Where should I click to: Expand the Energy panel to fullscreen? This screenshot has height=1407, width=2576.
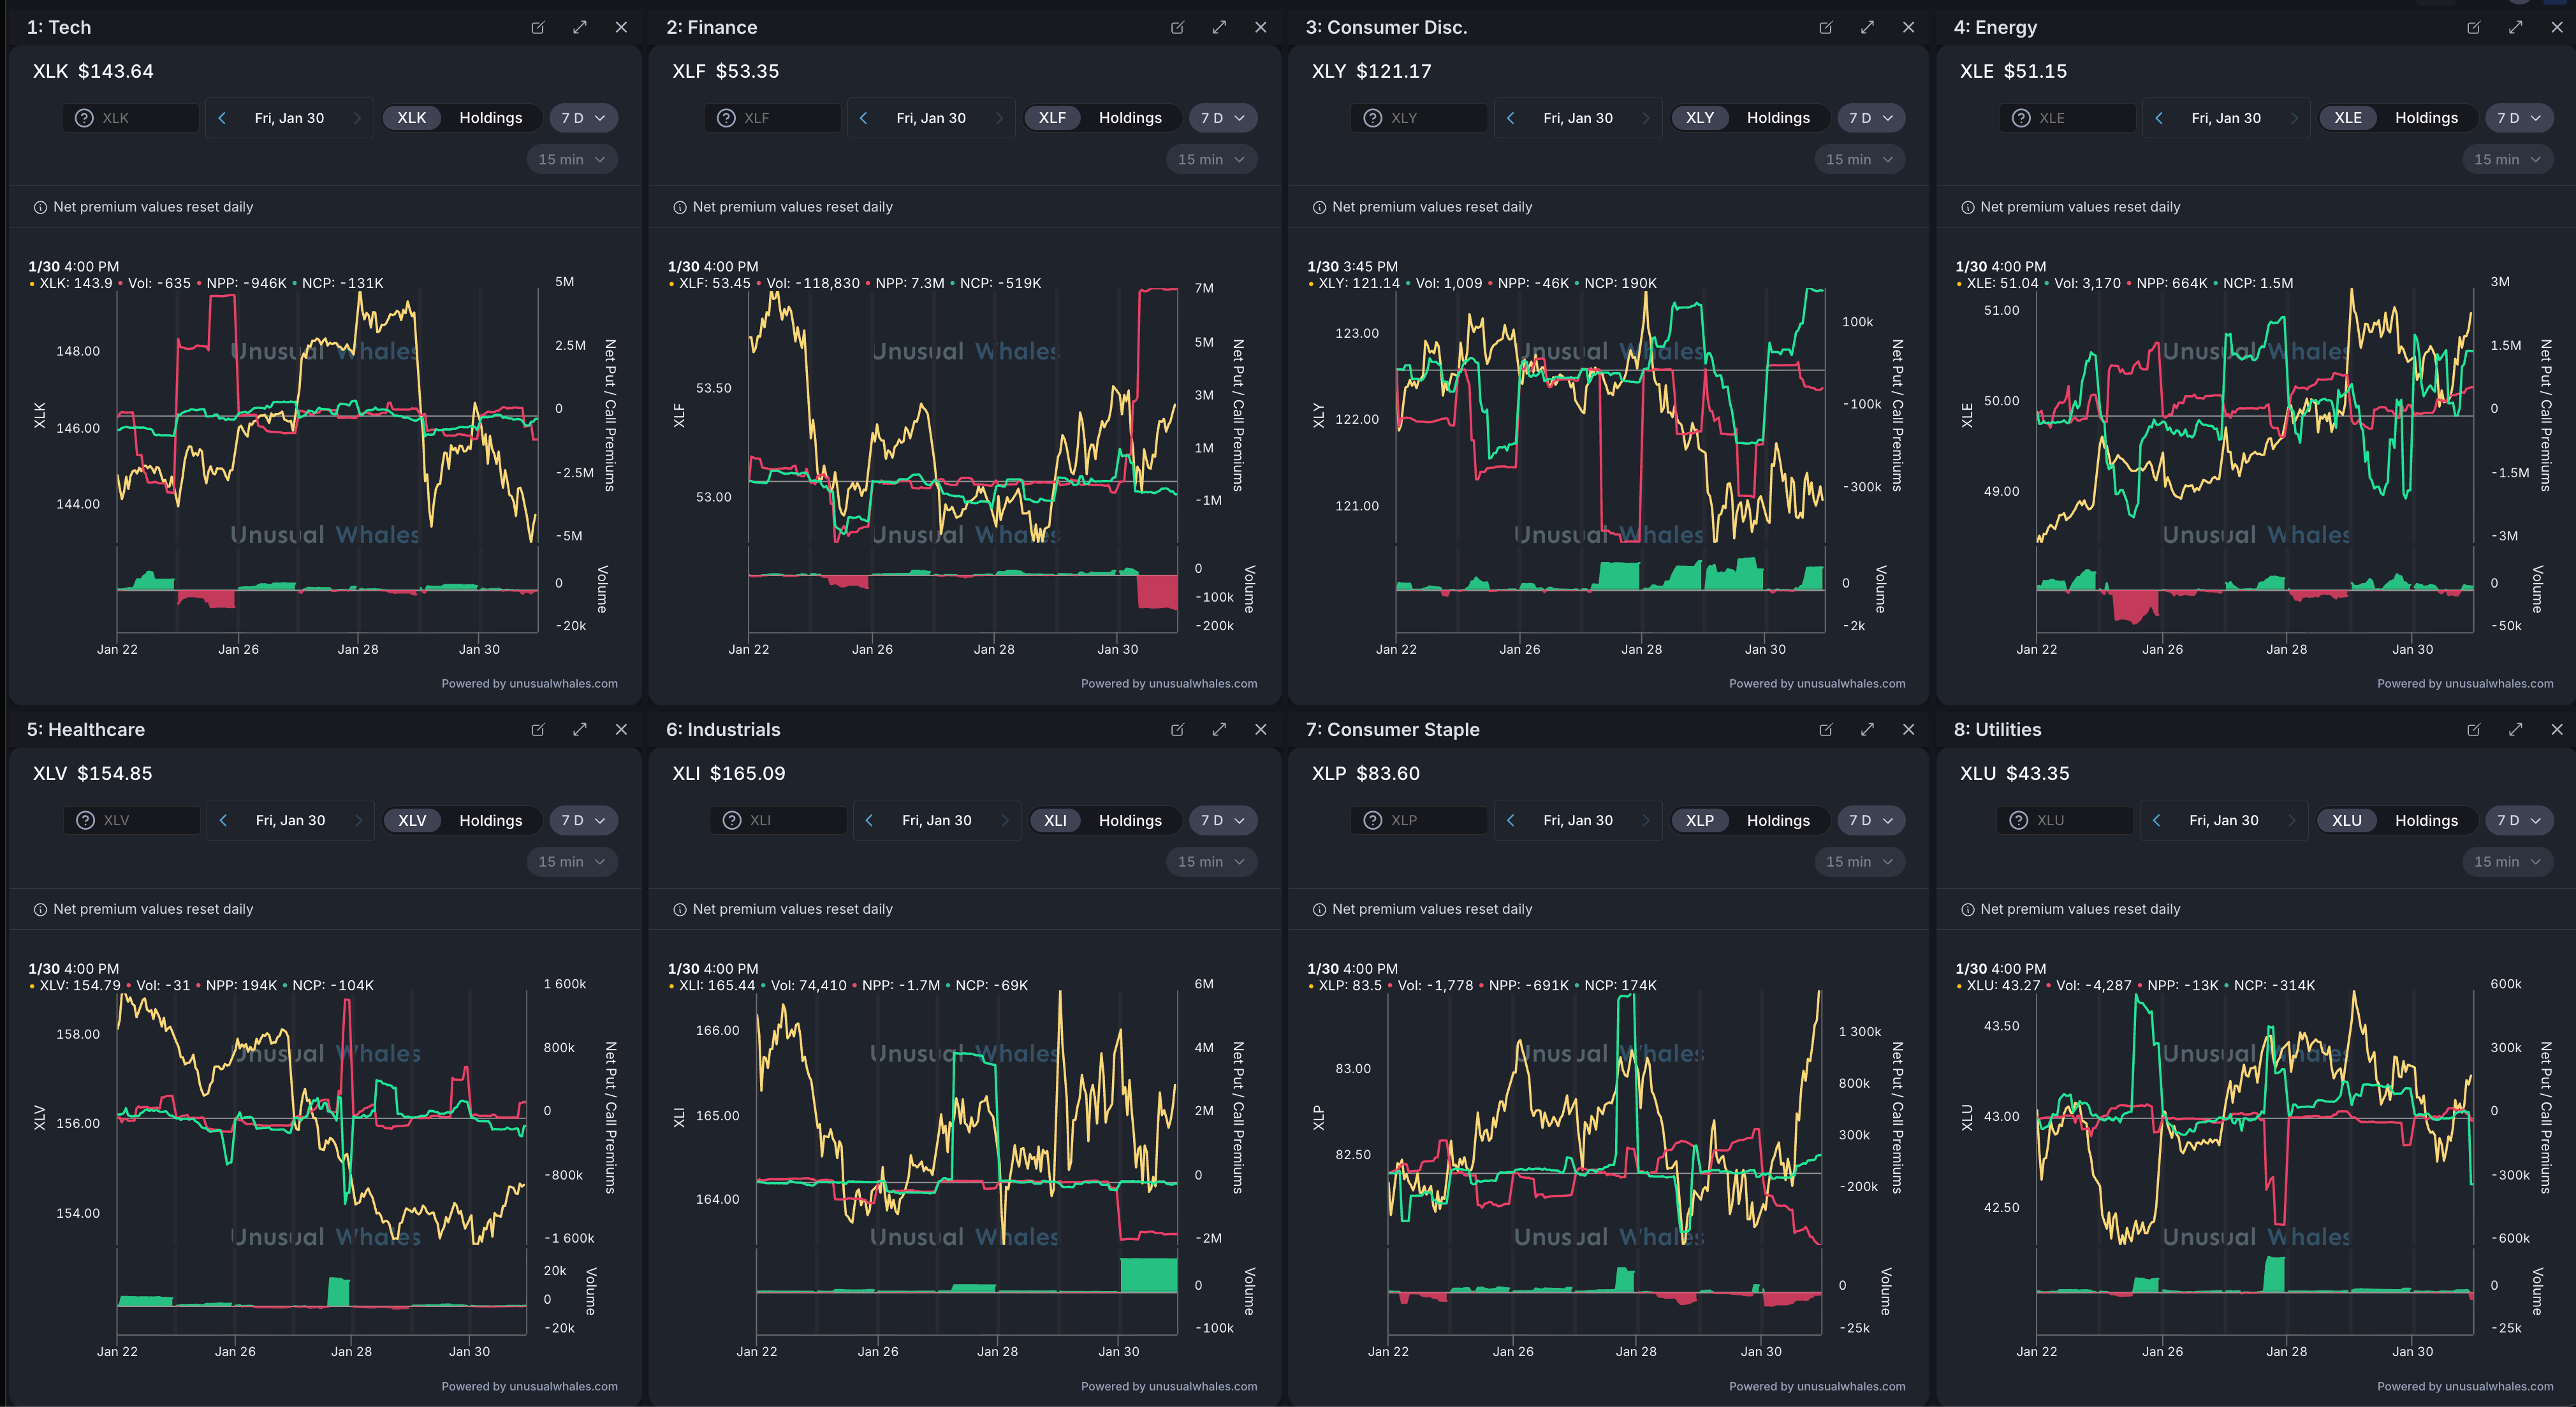(2515, 28)
